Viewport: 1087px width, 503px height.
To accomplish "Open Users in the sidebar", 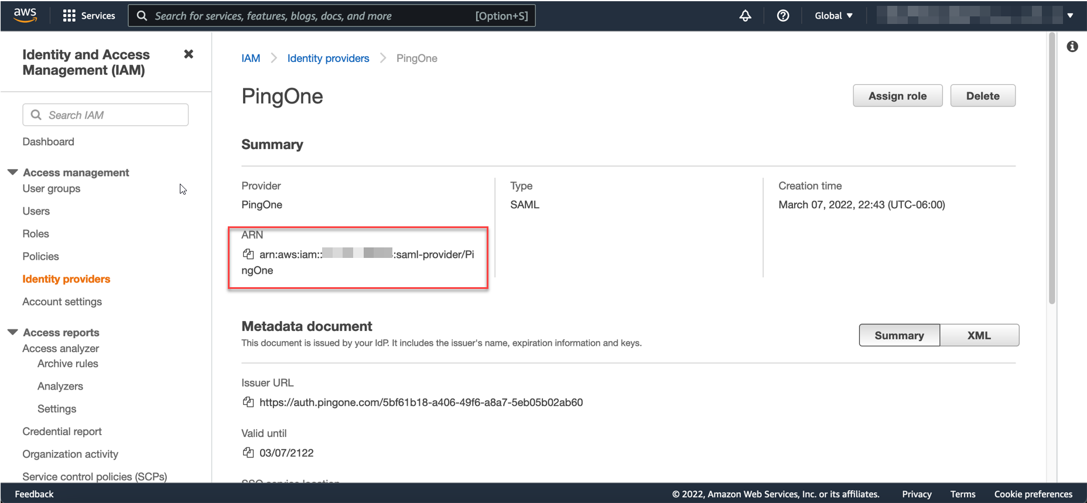I will click(x=36, y=211).
